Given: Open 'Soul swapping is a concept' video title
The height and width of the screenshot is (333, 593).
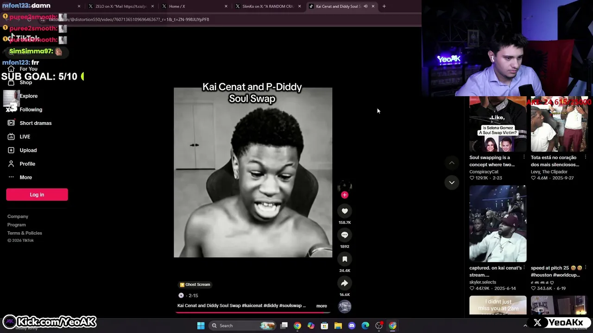Looking at the screenshot, I should pyautogui.click(x=492, y=161).
